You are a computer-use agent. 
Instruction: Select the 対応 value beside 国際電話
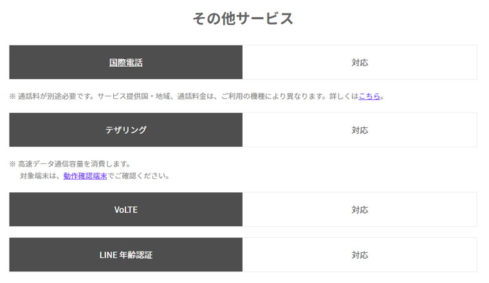[360, 62]
